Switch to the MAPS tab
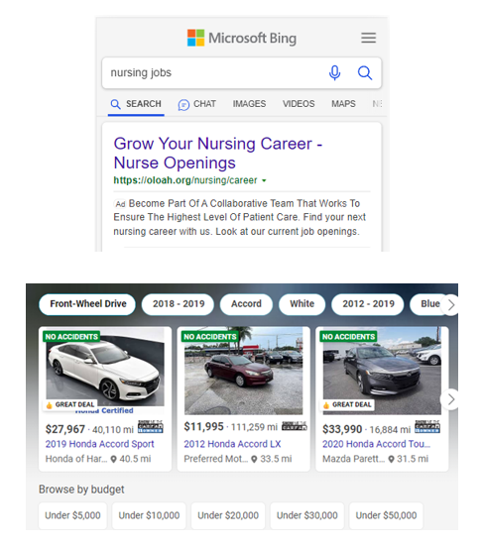Image resolution: width=483 pixels, height=547 pixels. (x=343, y=104)
